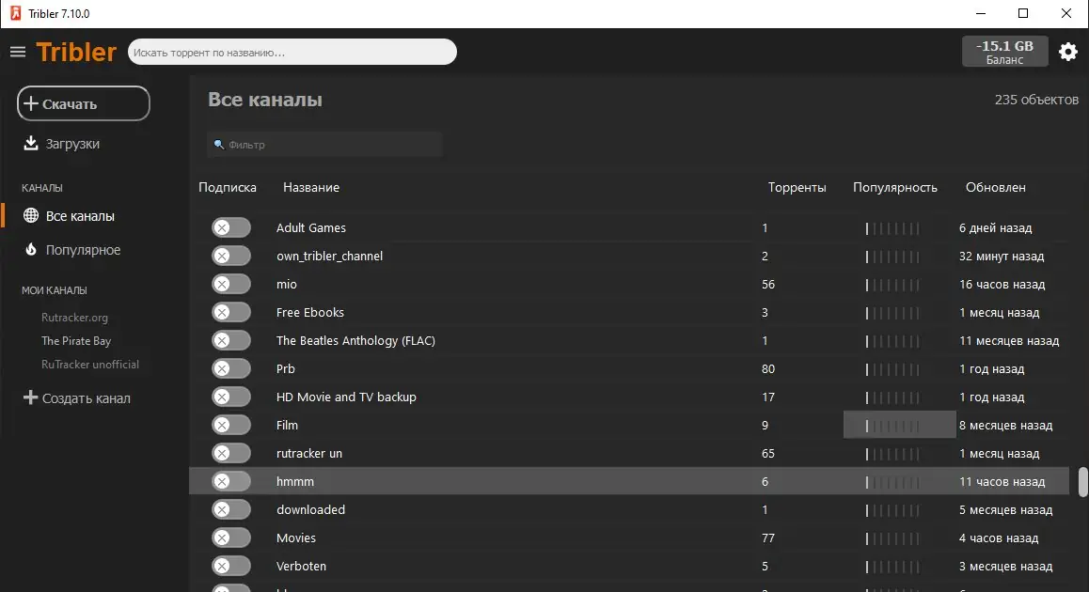The height and width of the screenshot is (592, 1089).
Task: Click the Фильтр input field
Action: coord(324,145)
